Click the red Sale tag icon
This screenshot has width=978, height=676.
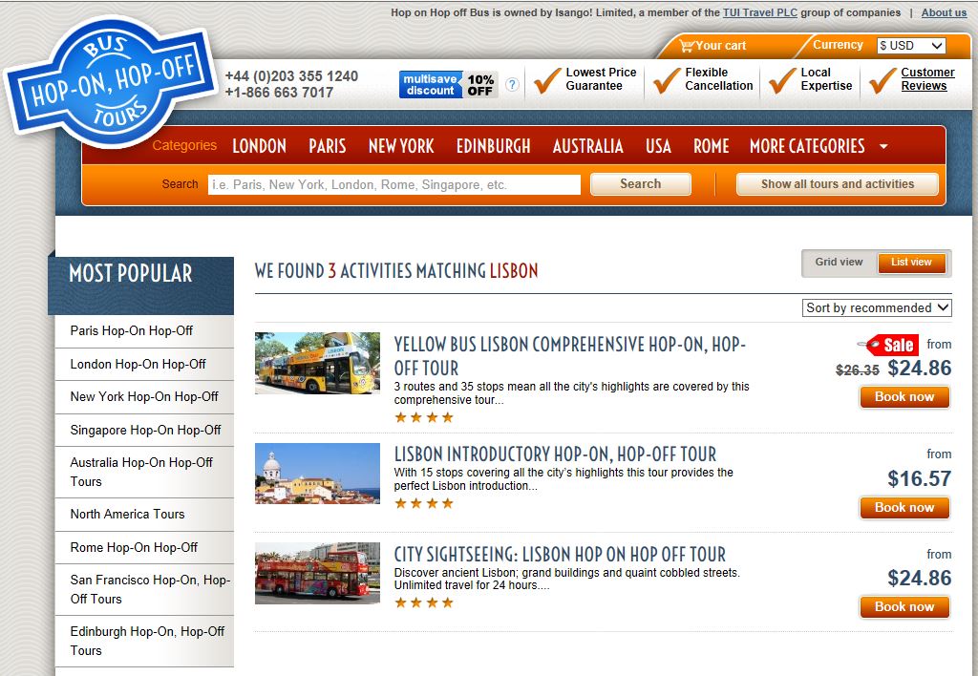click(888, 345)
